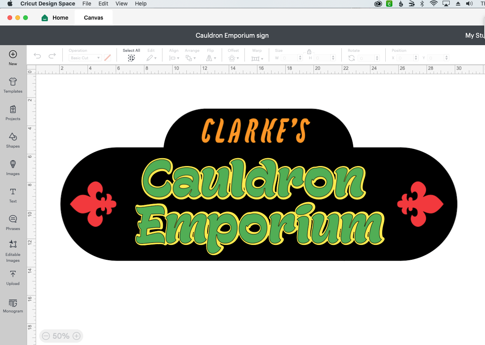Click the Select All icon in the toolbar
485x345 pixels.
click(x=131, y=57)
